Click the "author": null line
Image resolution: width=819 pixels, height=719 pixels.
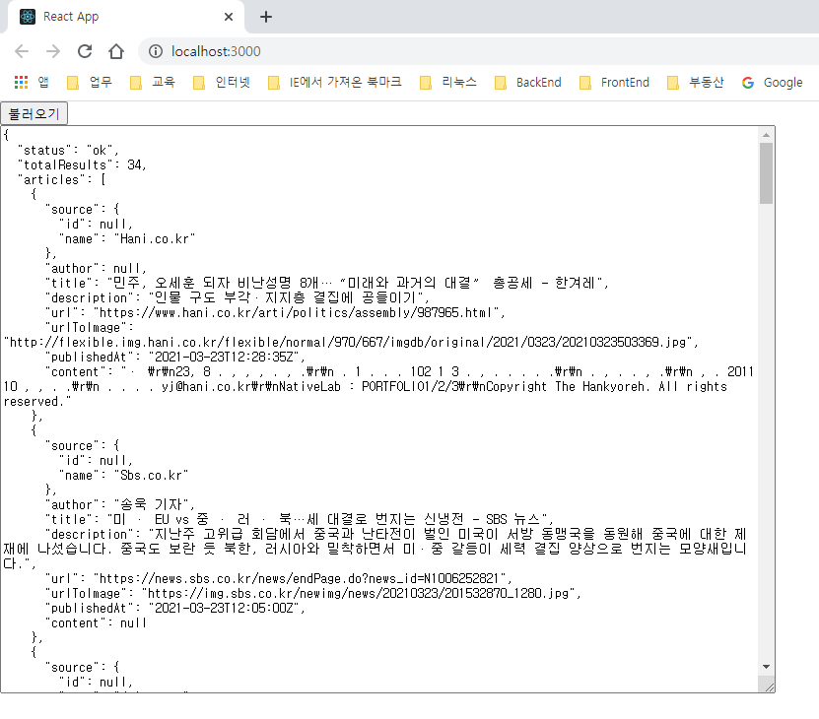[x=97, y=268]
